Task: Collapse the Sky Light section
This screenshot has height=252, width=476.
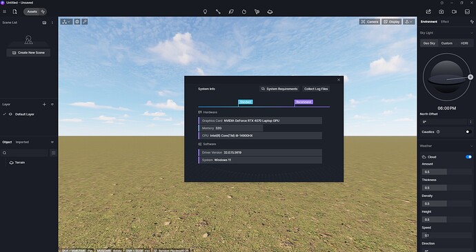Action: [471, 33]
